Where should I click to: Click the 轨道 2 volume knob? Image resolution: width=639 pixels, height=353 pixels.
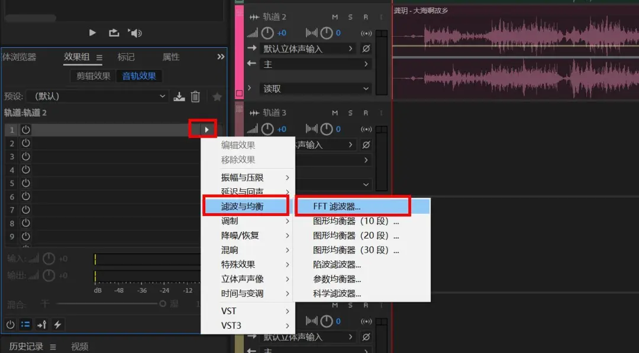pyautogui.click(x=267, y=33)
